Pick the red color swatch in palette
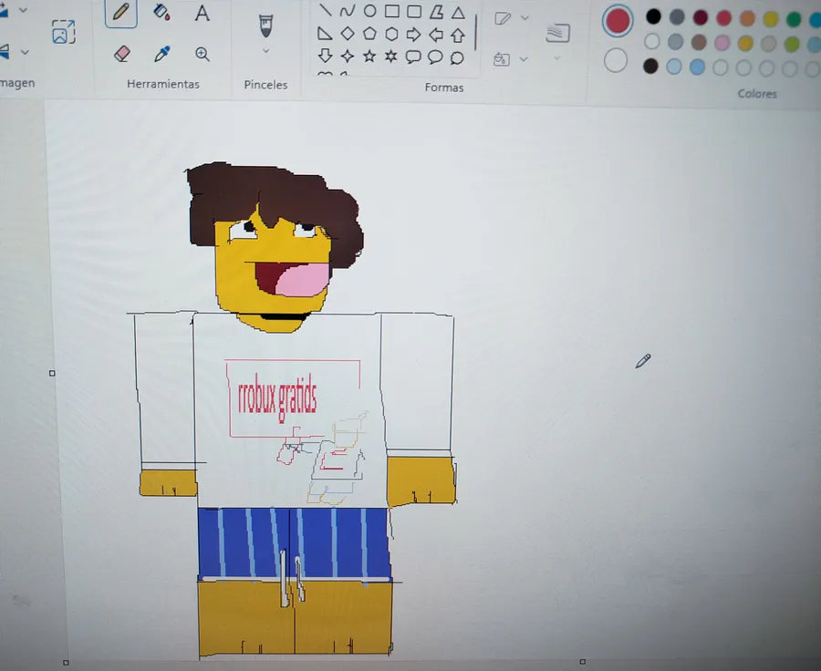 click(x=724, y=18)
